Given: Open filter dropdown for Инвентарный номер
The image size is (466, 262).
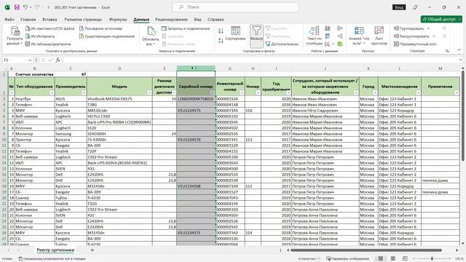Looking at the screenshot, I should point(242,93).
